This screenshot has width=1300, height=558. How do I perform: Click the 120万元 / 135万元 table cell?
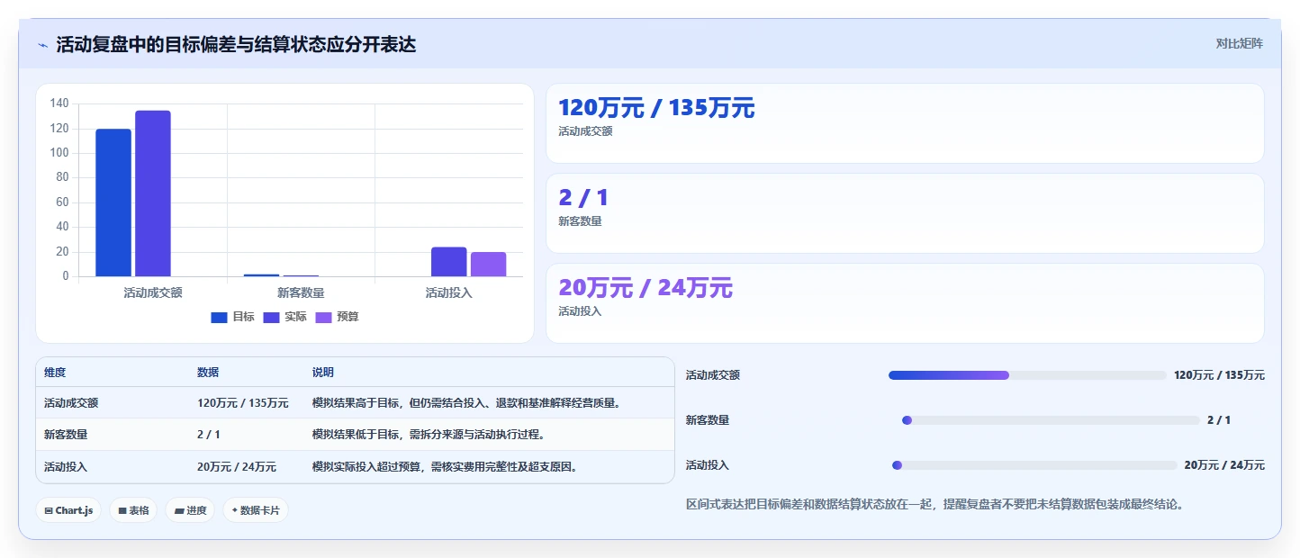click(243, 403)
